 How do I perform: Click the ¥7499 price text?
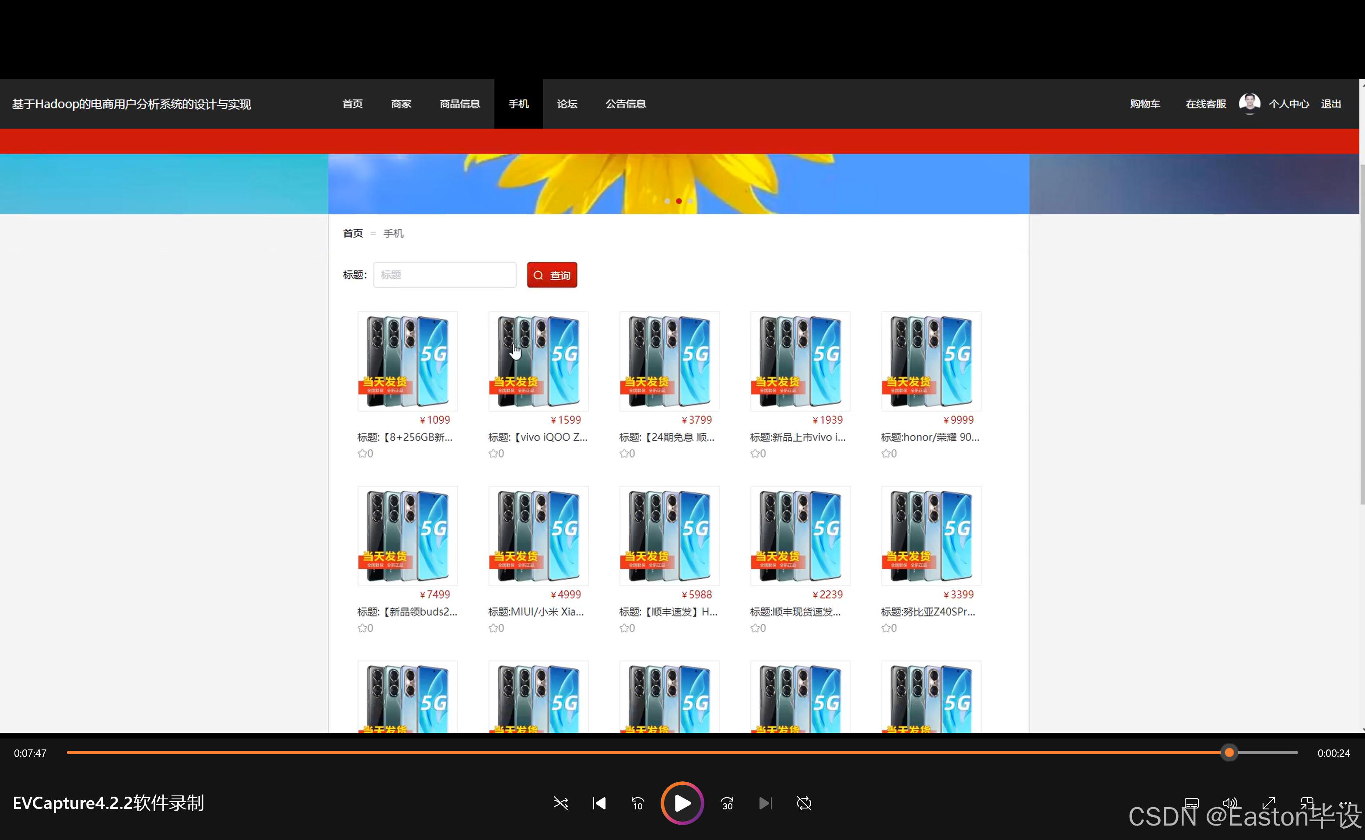coord(435,595)
